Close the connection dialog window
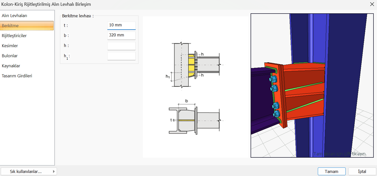The width and height of the screenshot is (377, 176). click(x=372, y=4)
